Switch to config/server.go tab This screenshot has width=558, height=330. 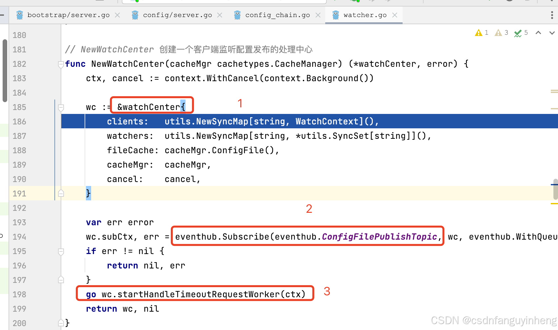coord(177,15)
